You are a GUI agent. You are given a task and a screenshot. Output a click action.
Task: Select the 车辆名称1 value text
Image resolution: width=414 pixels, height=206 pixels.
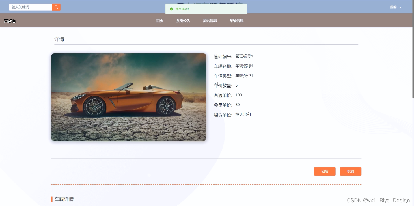click(x=244, y=66)
